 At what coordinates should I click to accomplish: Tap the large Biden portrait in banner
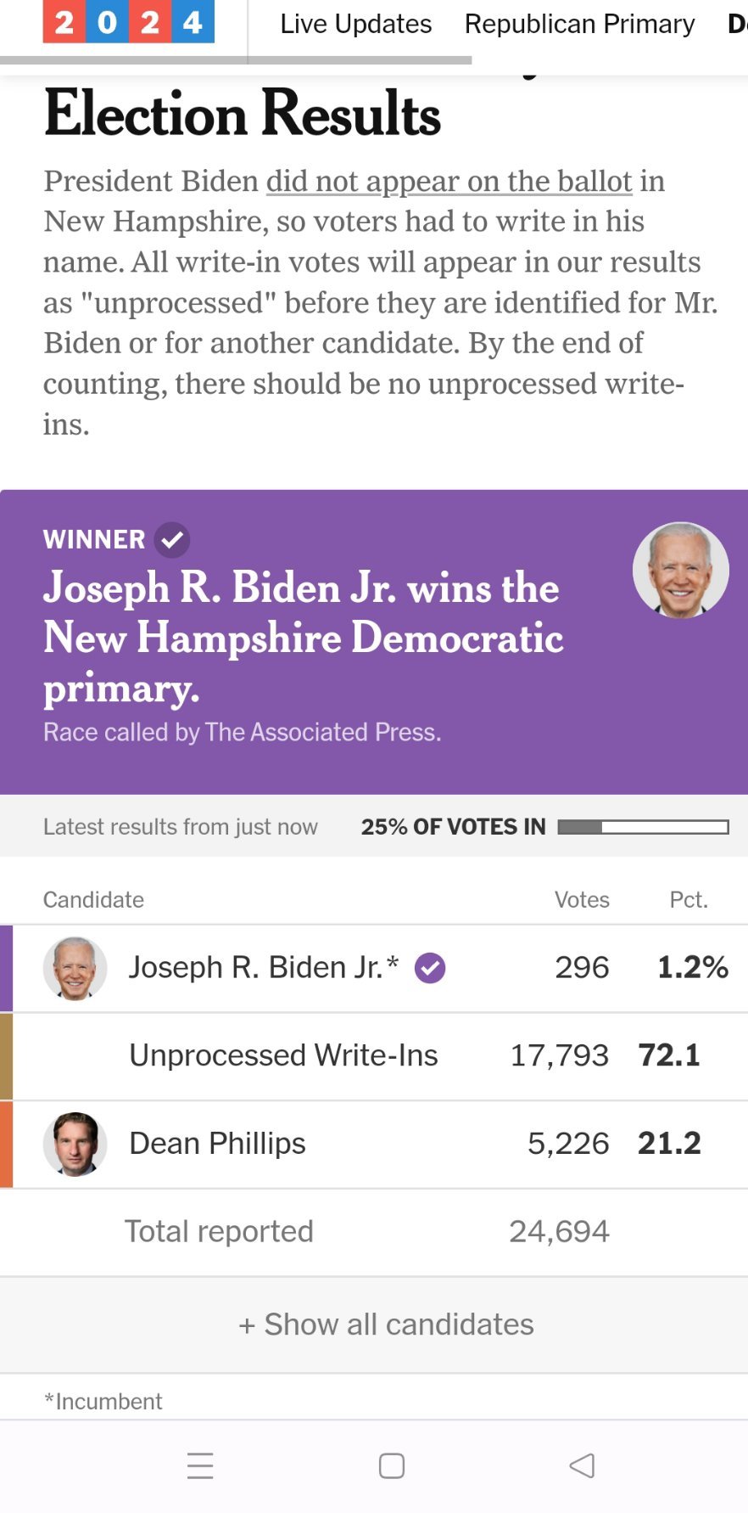(x=680, y=570)
